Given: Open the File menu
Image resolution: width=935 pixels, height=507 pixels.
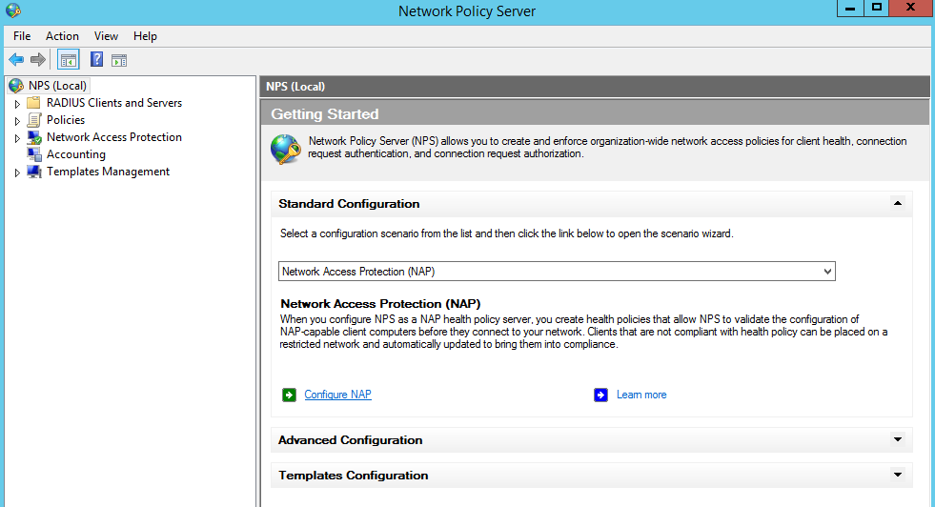Looking at the screenshot, I should coord(22,36).
